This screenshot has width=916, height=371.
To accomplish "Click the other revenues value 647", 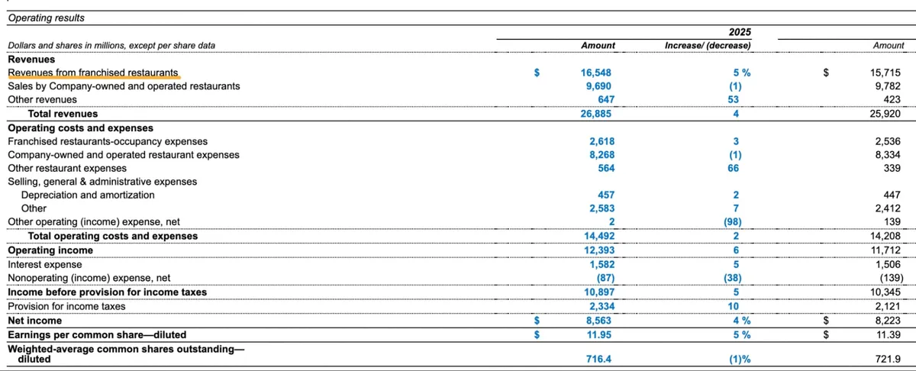I will pyautogui.click(x=606, y=99).
